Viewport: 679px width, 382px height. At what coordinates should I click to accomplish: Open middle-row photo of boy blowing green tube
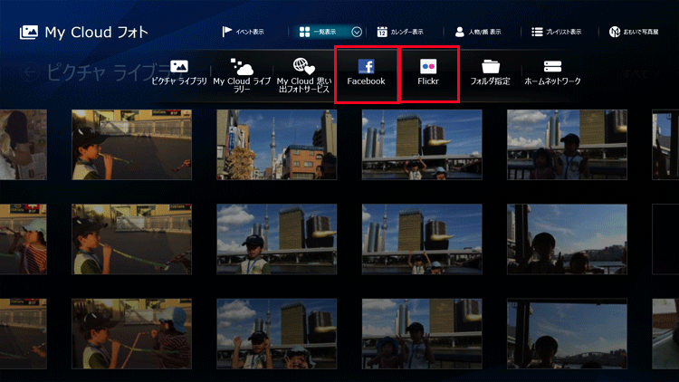coord(131,239)
